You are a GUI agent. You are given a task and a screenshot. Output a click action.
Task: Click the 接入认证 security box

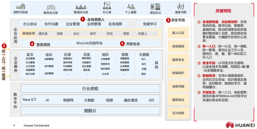click(178, 33)
